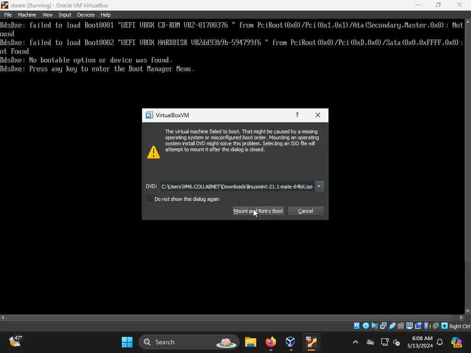Click 'No bootable option or device' line
This screenshot has height=353, width=471.
[86, 60]
